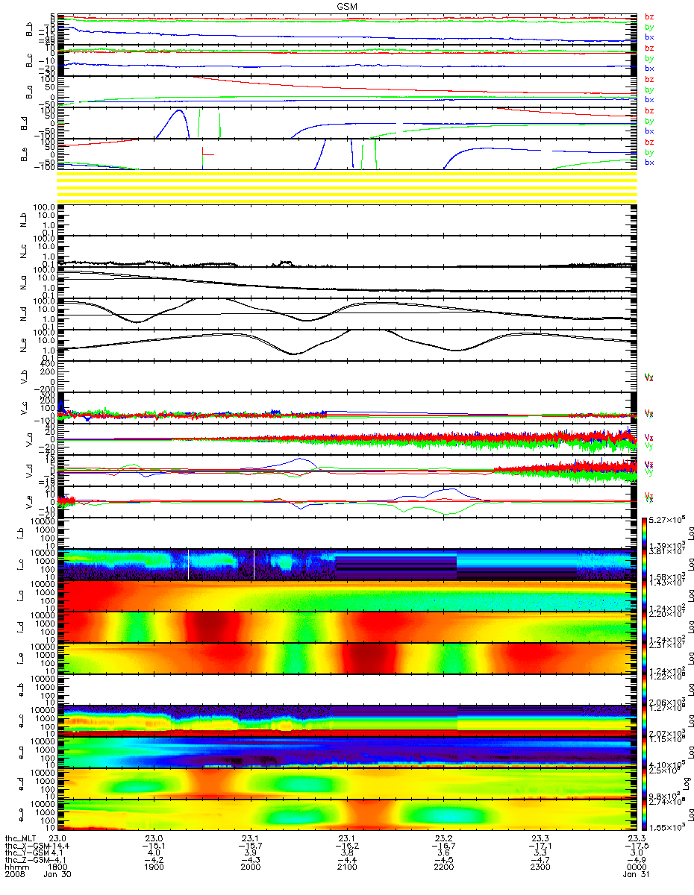
Task: Click the i_e ion spectrogram panel
Action: pos(347,658)
